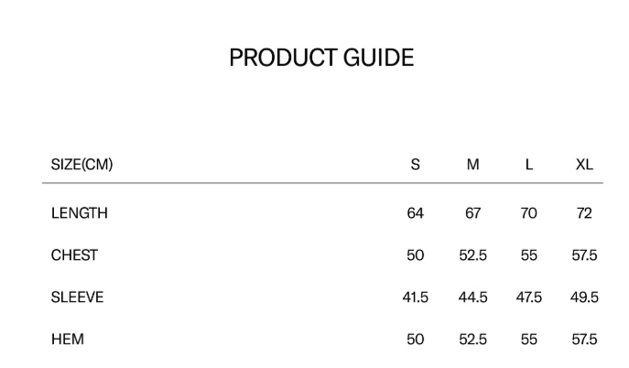The height and width of the screenshot is (368, 629).
Task: Click the HEM row label
Action: click(x=67, y=340)
